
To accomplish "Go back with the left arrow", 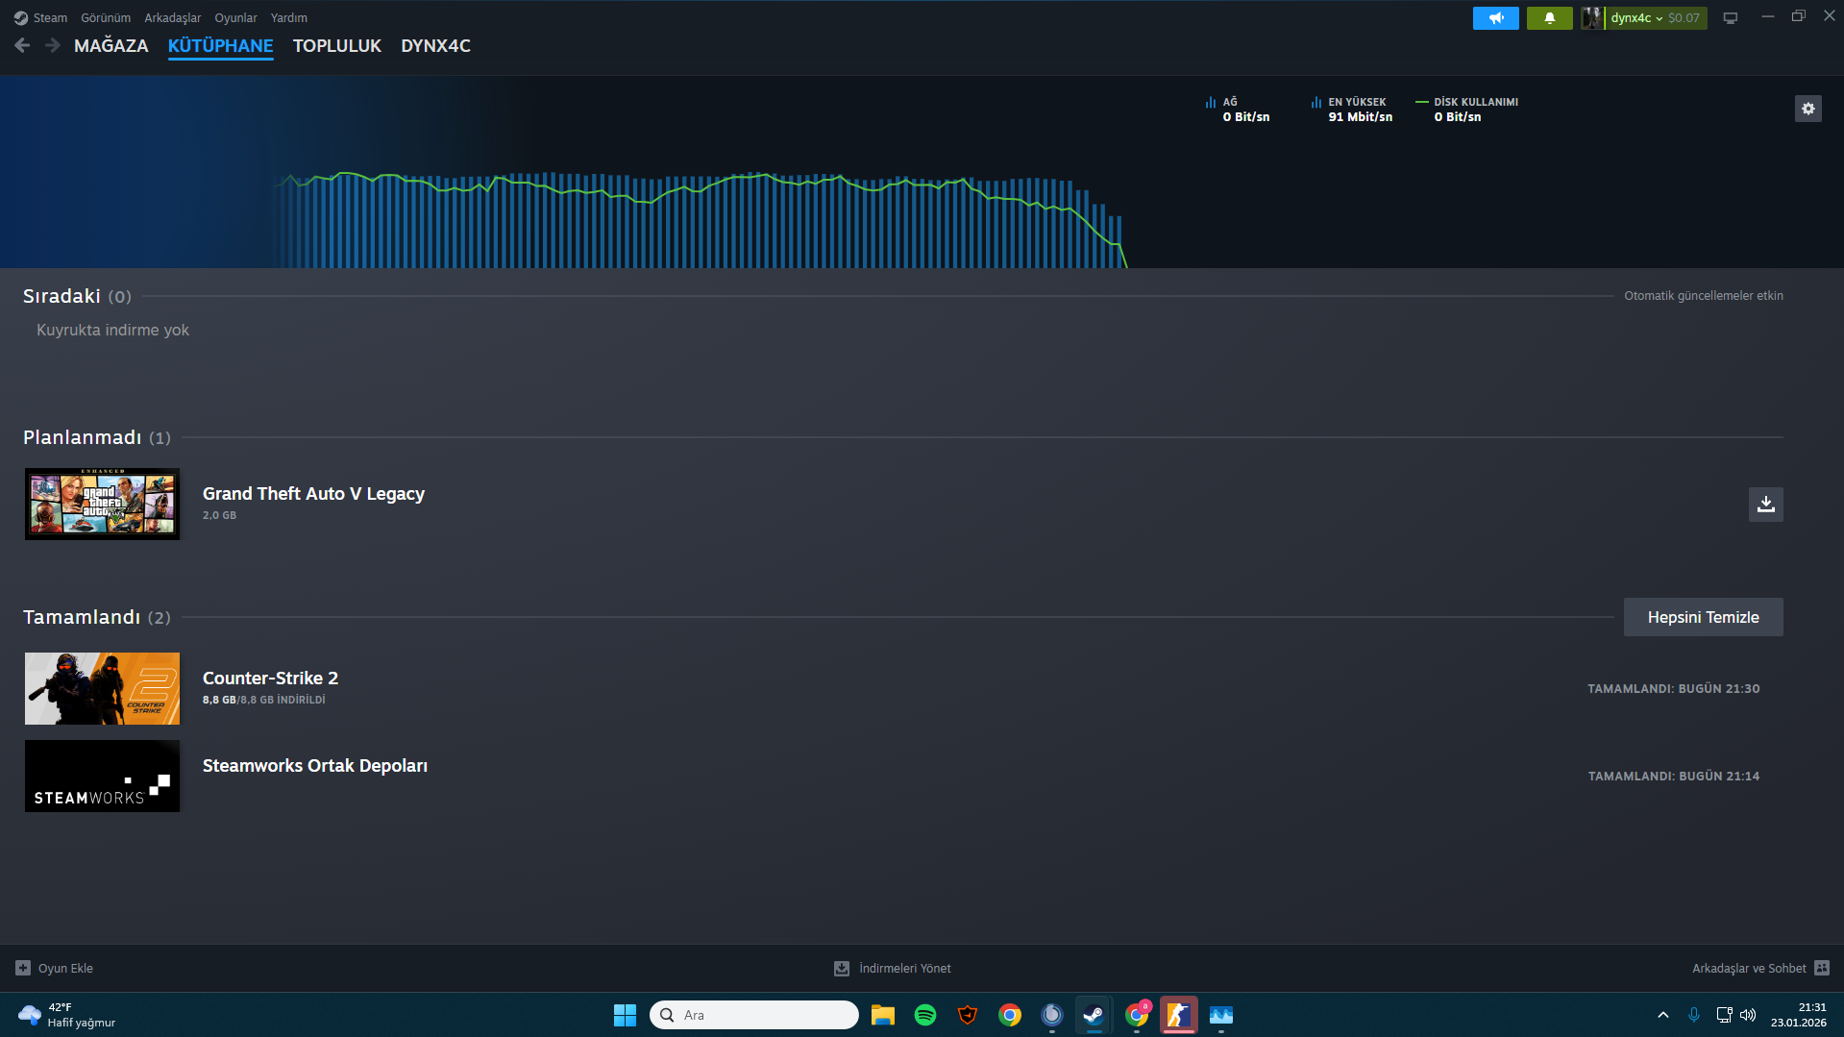I will [22, 45].
